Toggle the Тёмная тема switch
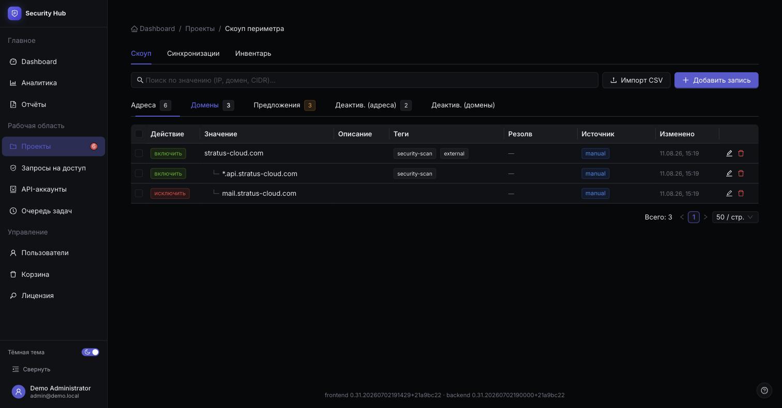Image resolution: width=782 pixels, height=408 pixels. [x=91, y=352]
